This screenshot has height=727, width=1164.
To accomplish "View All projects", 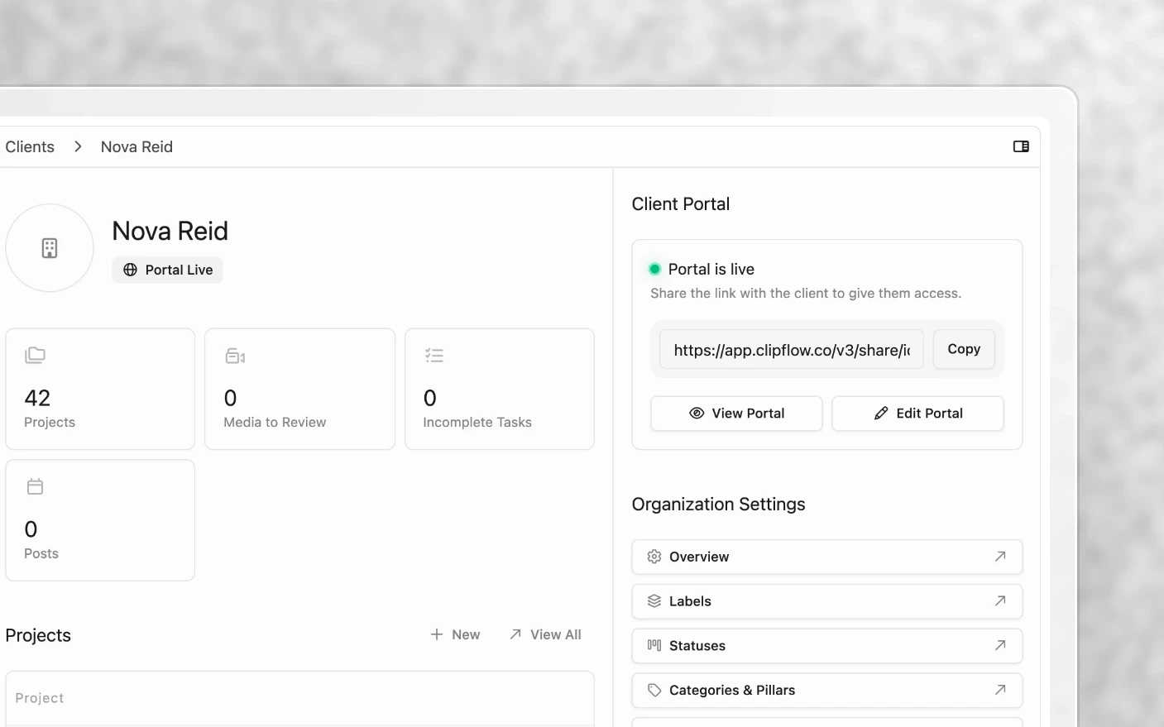I will [545, 634].
